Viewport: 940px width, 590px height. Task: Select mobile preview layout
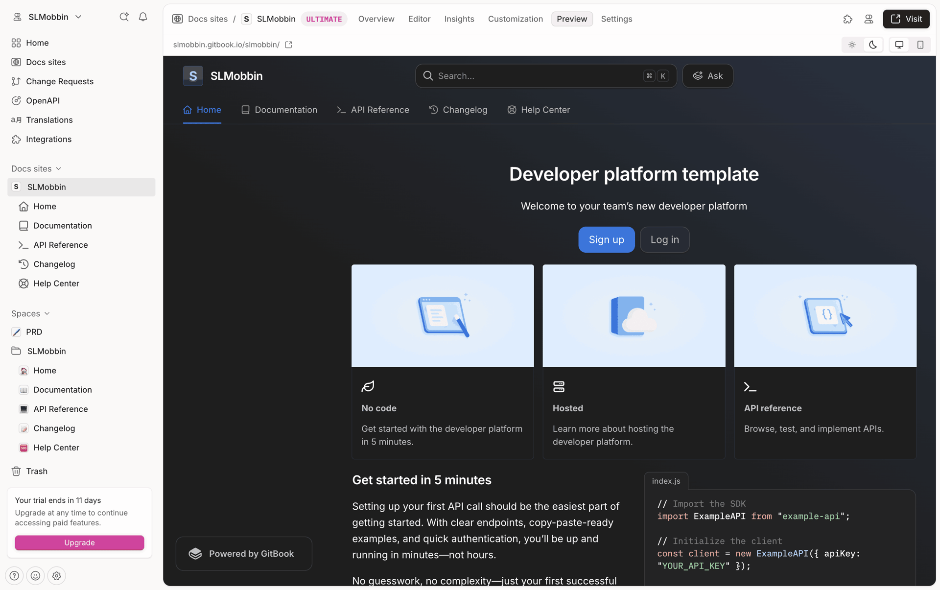[x=920, y=45]
